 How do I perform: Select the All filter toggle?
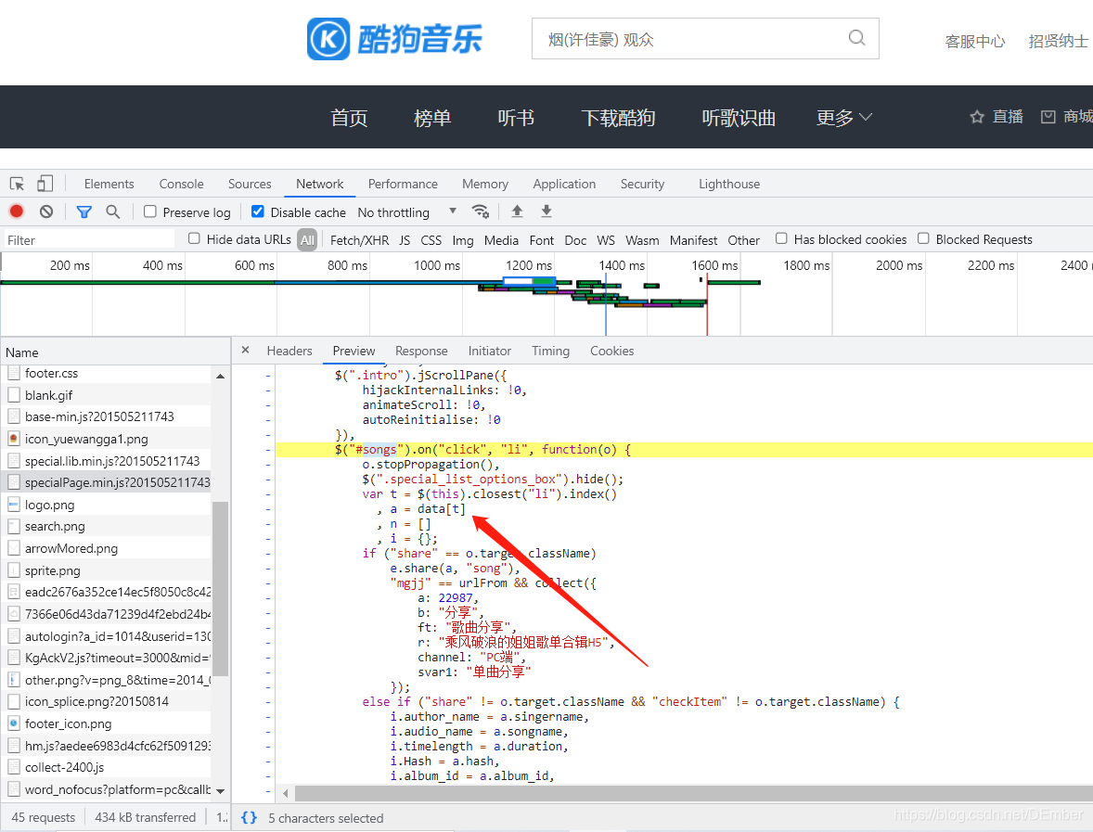307,239
